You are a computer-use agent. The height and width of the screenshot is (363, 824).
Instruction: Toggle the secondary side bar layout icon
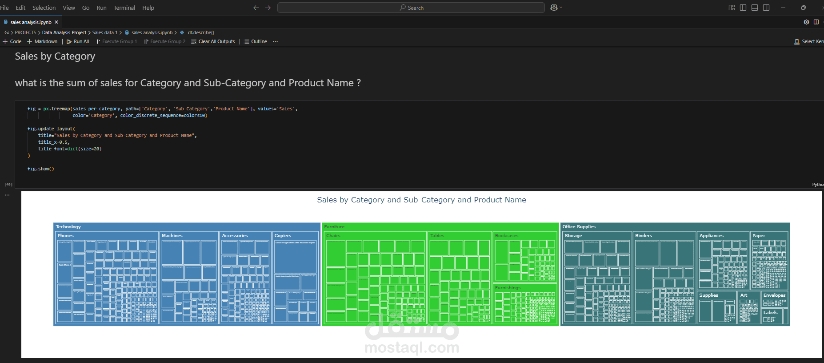(x=766, y=8)
